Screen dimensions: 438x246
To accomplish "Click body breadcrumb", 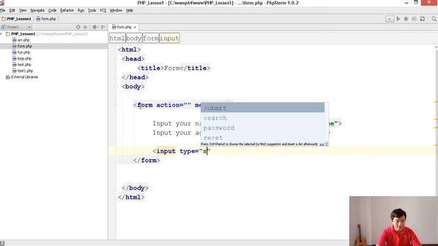I will coord(134,38).
